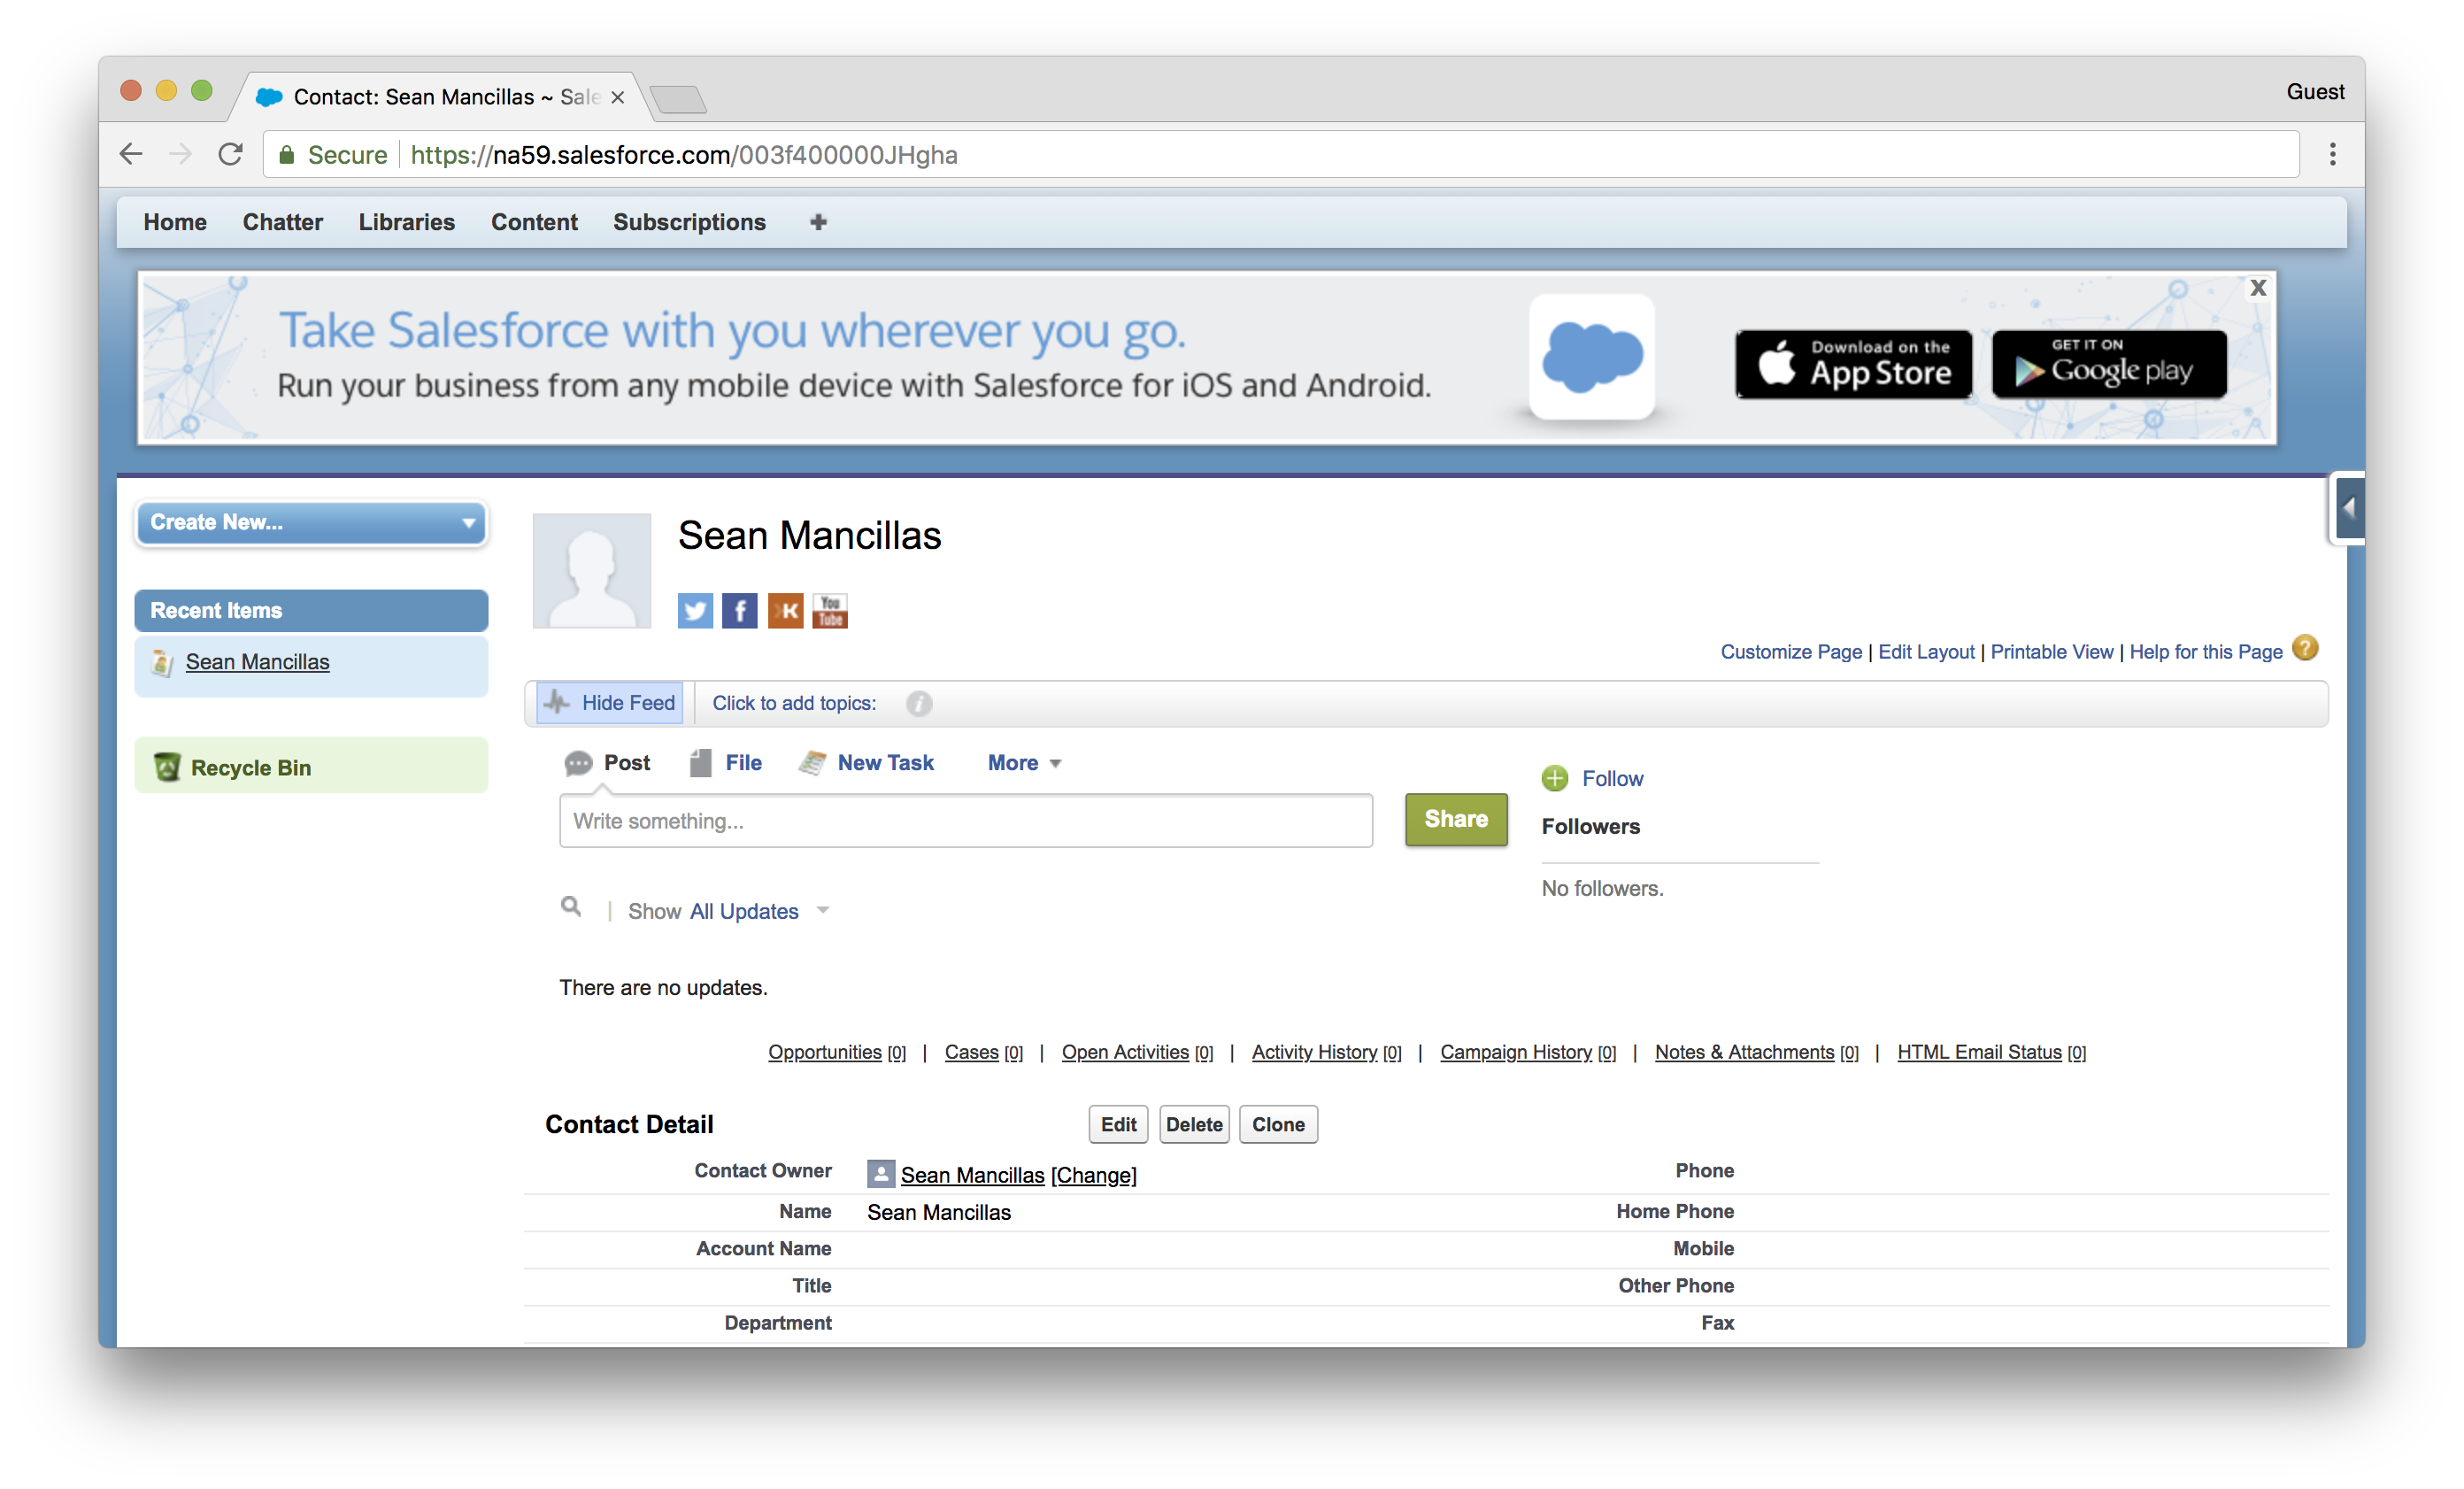Click the Write something text field
2464x1489 pixels.
tap(965, 821)
